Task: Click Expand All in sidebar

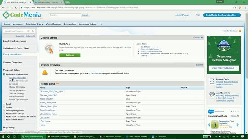Action: (20, 36)
